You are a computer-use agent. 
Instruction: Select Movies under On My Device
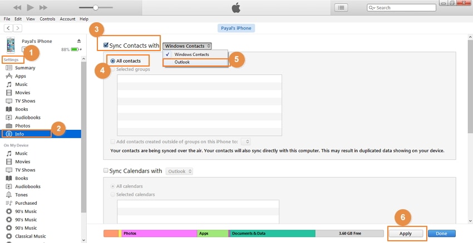tap(23, 161)
